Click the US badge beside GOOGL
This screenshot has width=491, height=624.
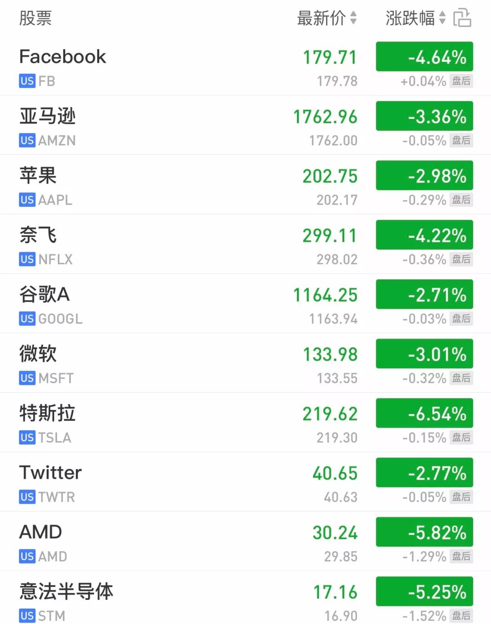[27, 319]
